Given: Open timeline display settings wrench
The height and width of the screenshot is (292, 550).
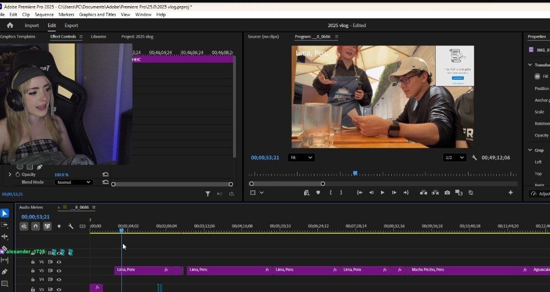Looking at the screenshot, I should coord(71,227).
